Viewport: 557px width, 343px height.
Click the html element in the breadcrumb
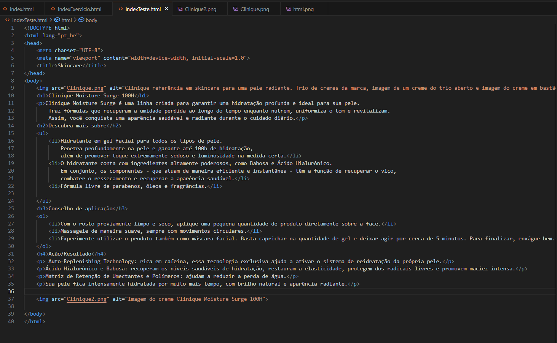(66, 20)
